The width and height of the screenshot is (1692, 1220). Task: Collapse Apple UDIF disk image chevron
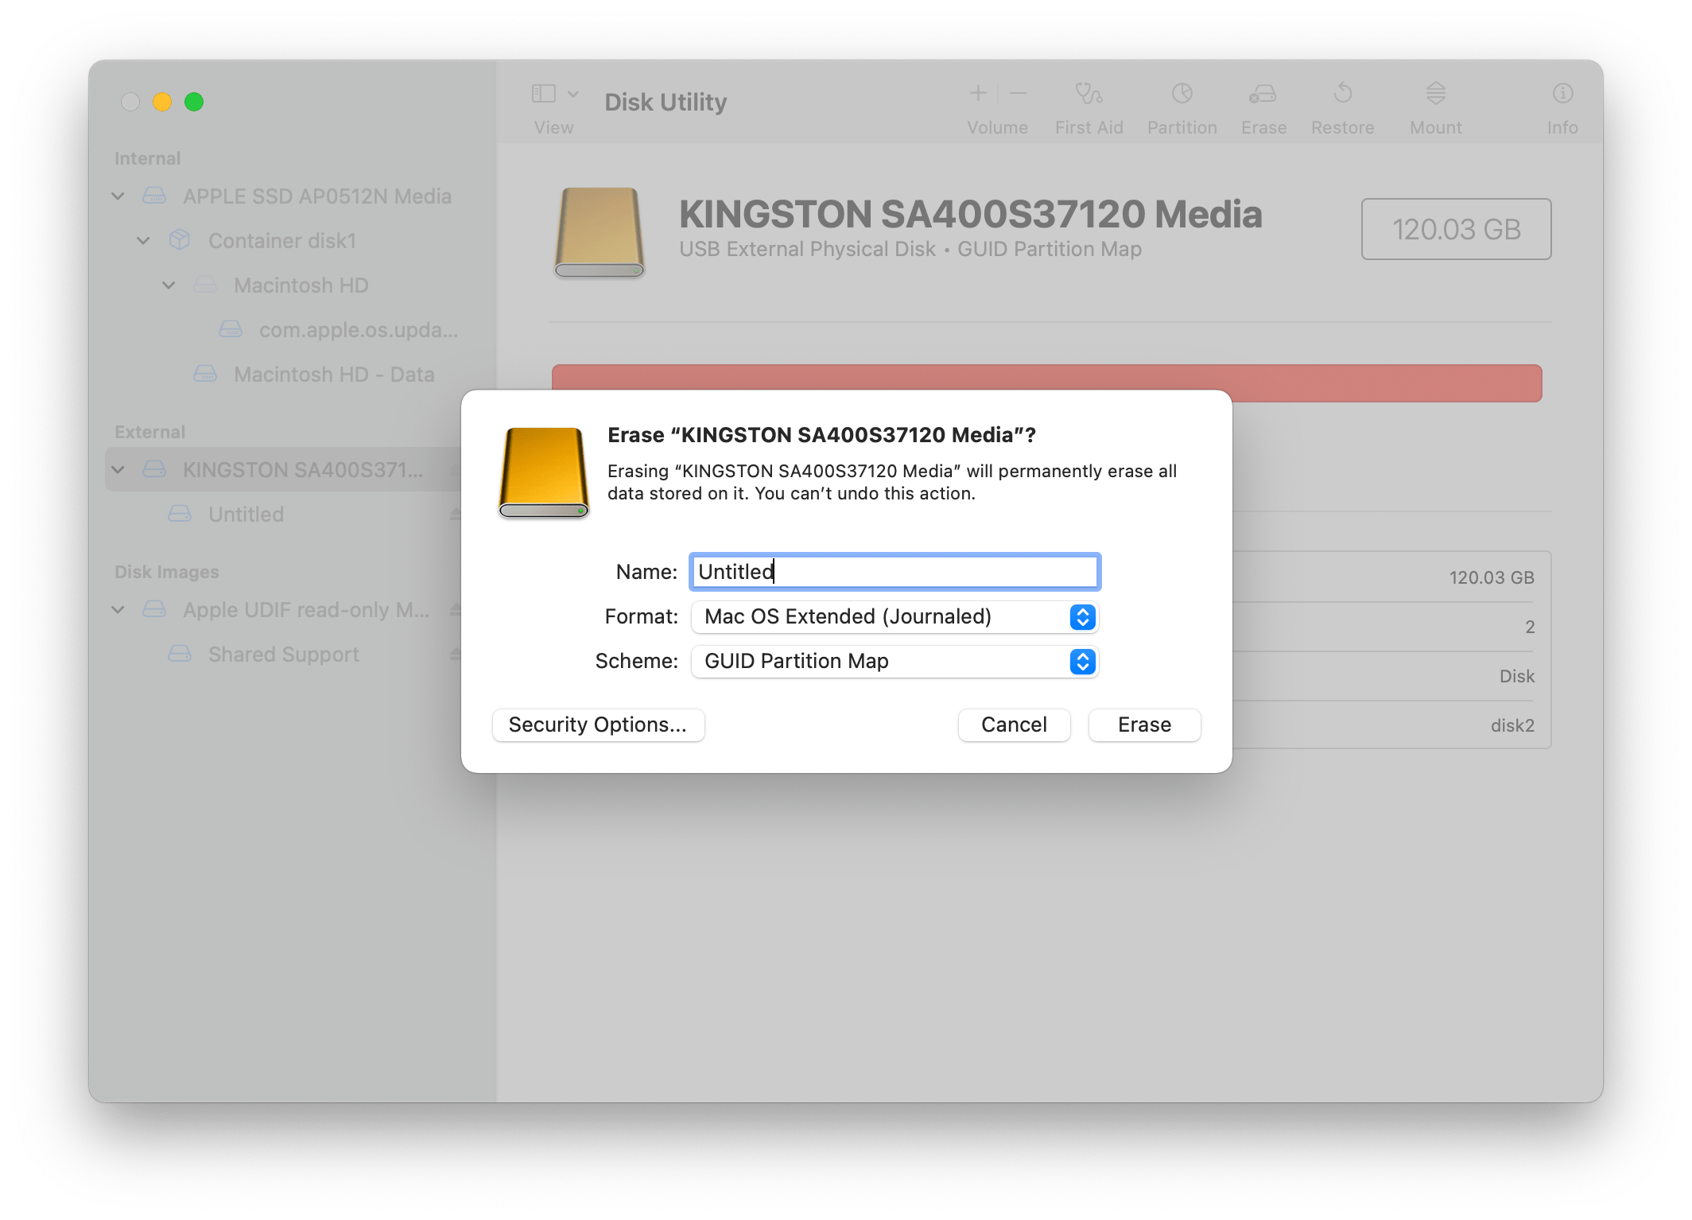point(118,610)
